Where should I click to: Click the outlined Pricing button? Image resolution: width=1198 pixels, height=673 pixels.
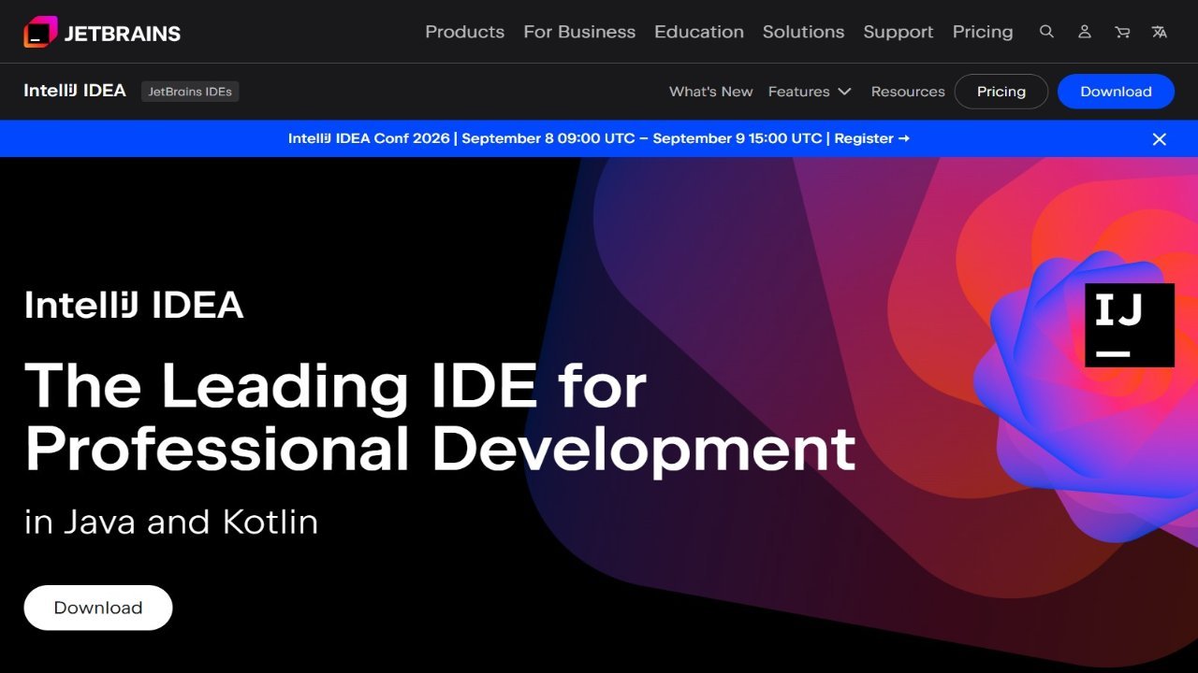1001,92
